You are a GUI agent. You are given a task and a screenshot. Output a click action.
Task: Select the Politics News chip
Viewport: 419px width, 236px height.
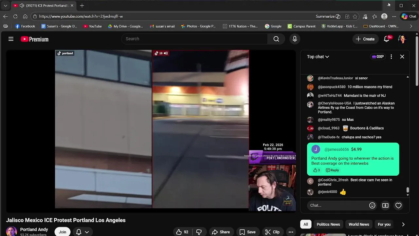[328, 225]
